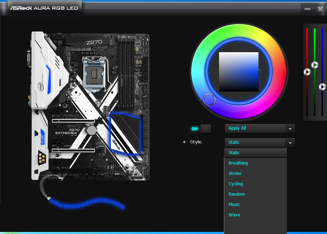Toggle the ON power switch
Image resolution: width=327 pixels, height=234 pixels.
tap(200, 129)
